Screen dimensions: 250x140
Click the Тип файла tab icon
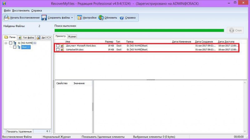[x=20, y=37]
